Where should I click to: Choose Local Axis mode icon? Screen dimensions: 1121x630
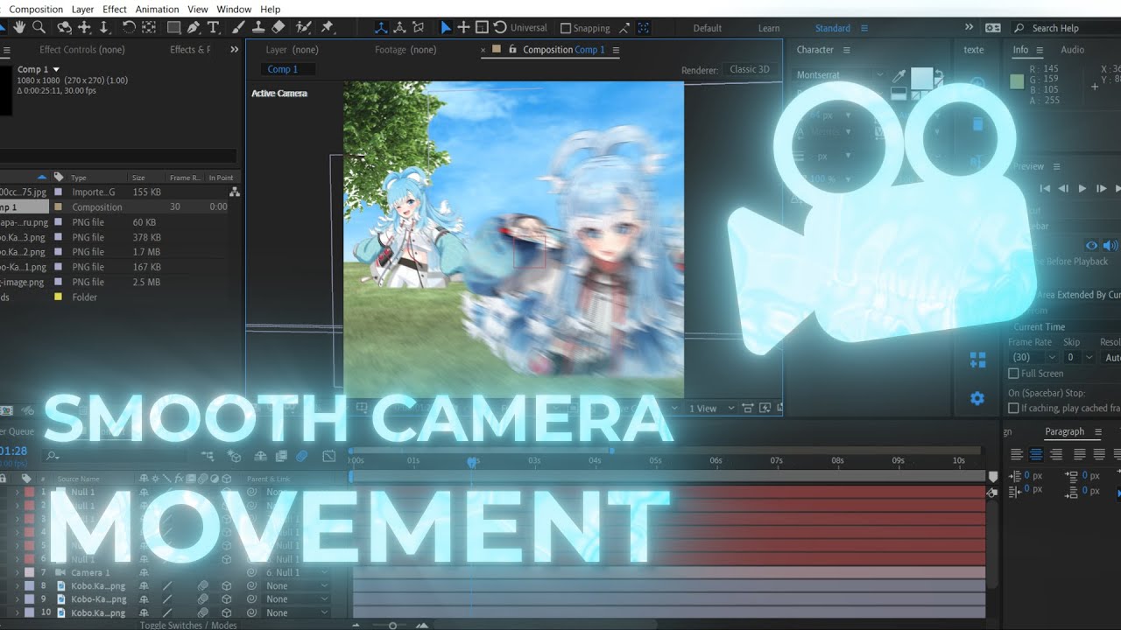(x=382, y=28)
